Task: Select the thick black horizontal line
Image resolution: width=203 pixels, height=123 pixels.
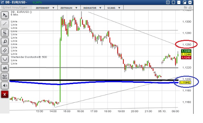Action: click(x=94, y=80)
